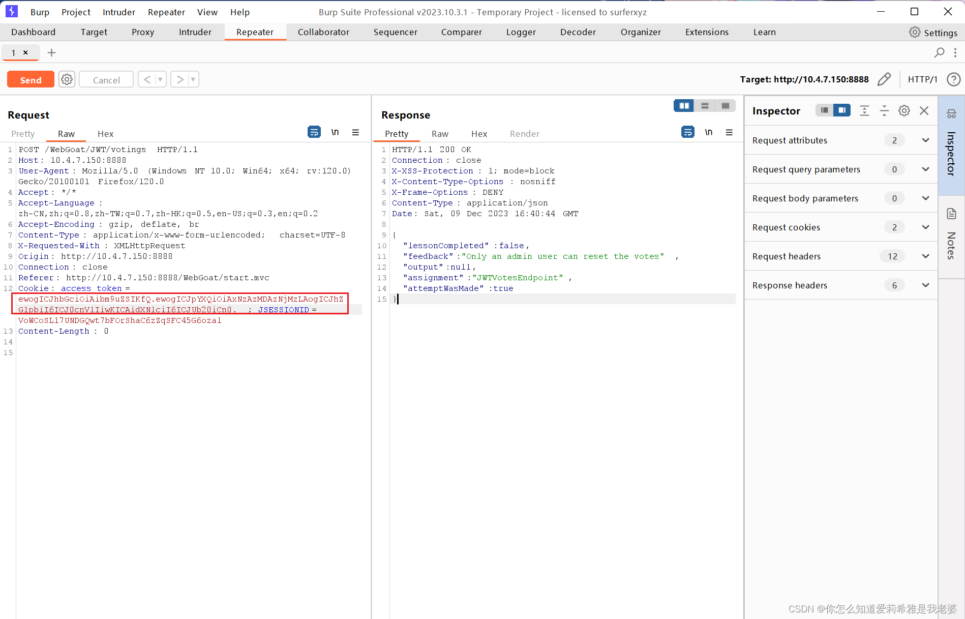Viewport: 965px width, 619px height.
Task: Show Response in Render view
Action: (525, 134)
